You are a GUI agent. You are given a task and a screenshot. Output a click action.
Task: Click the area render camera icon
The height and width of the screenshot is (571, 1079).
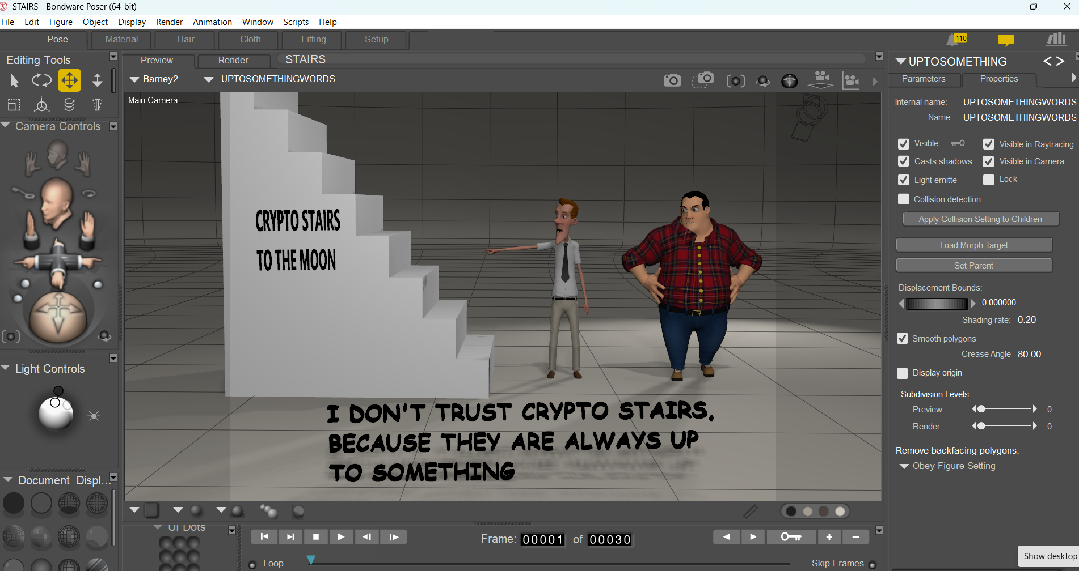703,80
